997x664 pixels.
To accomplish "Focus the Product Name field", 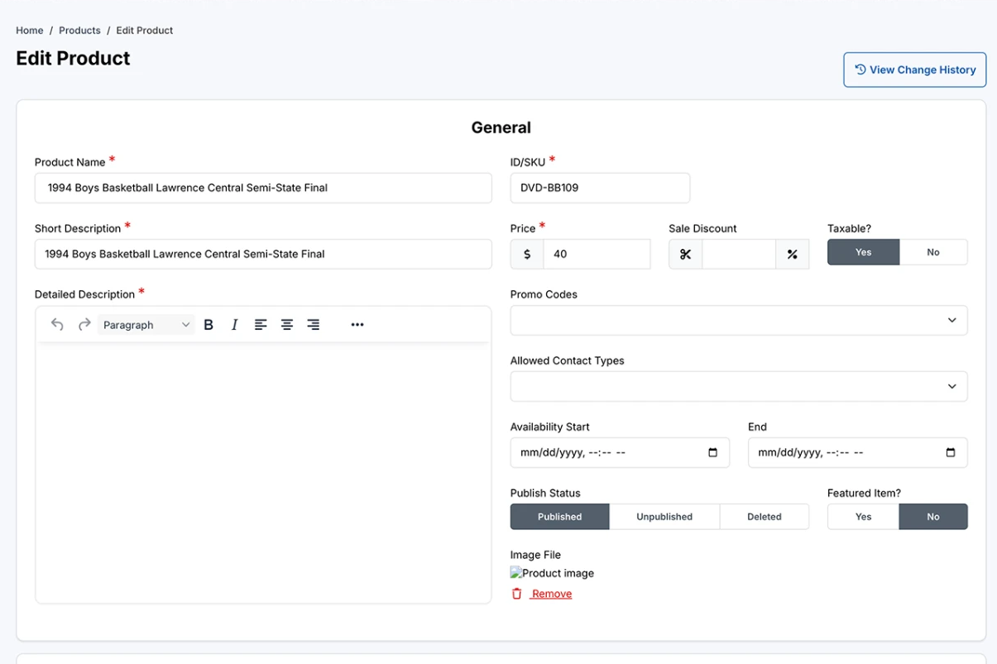I will click(263, 188).
